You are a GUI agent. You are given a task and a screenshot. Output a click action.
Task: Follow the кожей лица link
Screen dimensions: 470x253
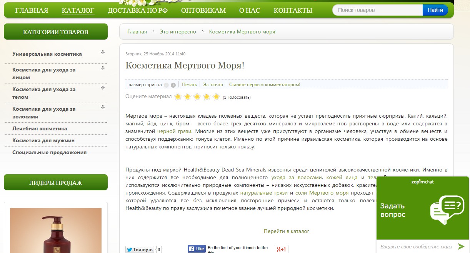coord(342,177)
